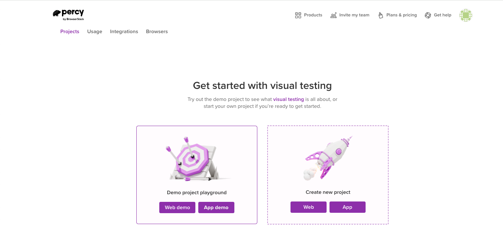Click the Plans & pricing tag icon
The height and width of the screenshot is (231, 503).
(x=381, y=15)
